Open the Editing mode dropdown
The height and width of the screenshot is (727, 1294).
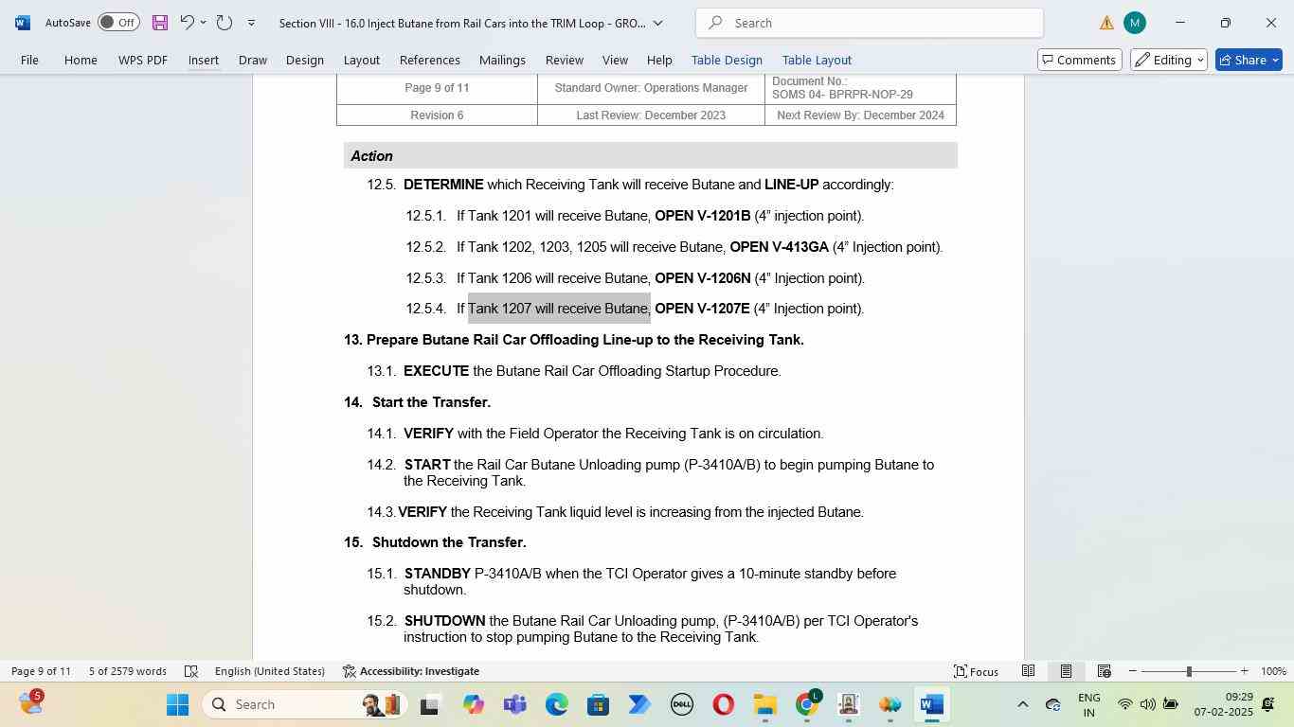pos(1169,60)
